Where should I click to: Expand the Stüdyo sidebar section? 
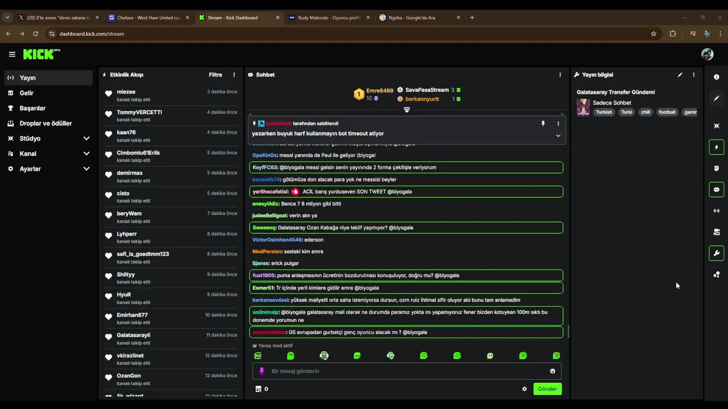click(86, 138)
